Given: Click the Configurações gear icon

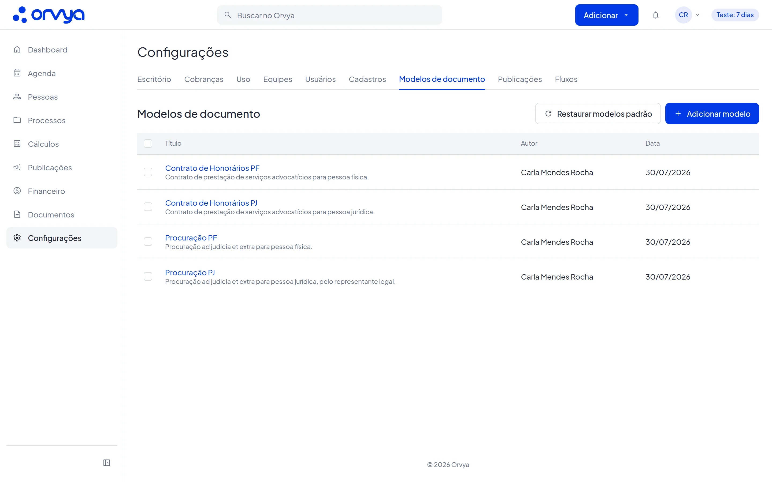Looking at the screenshot, I should (x=17, y=238).
